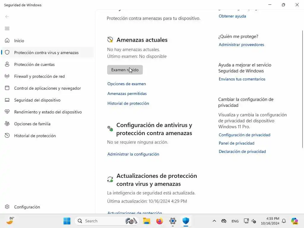
Task: Click the antenna icon for Firewall y protección de red
Action: [x=7, y=76]
